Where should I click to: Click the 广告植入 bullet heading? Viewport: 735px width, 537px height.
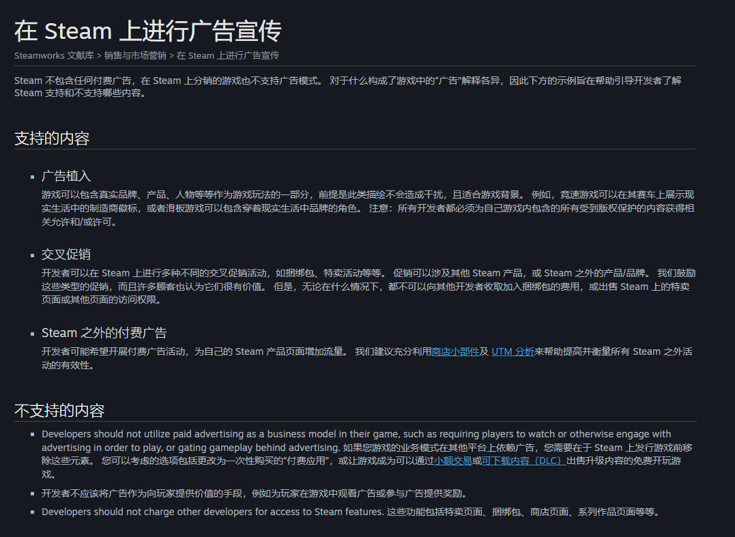[x=66, y=176]
